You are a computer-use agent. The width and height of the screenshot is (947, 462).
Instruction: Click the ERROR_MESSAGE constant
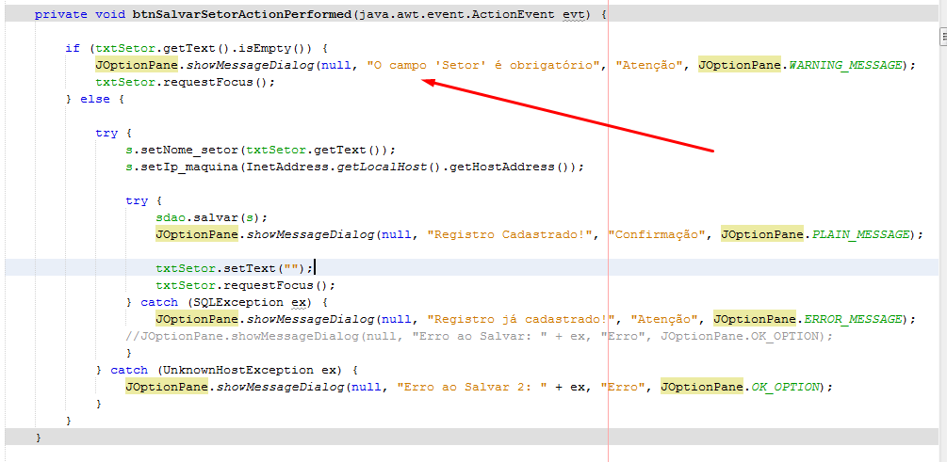pyautogui.click(x=852, y=318)
